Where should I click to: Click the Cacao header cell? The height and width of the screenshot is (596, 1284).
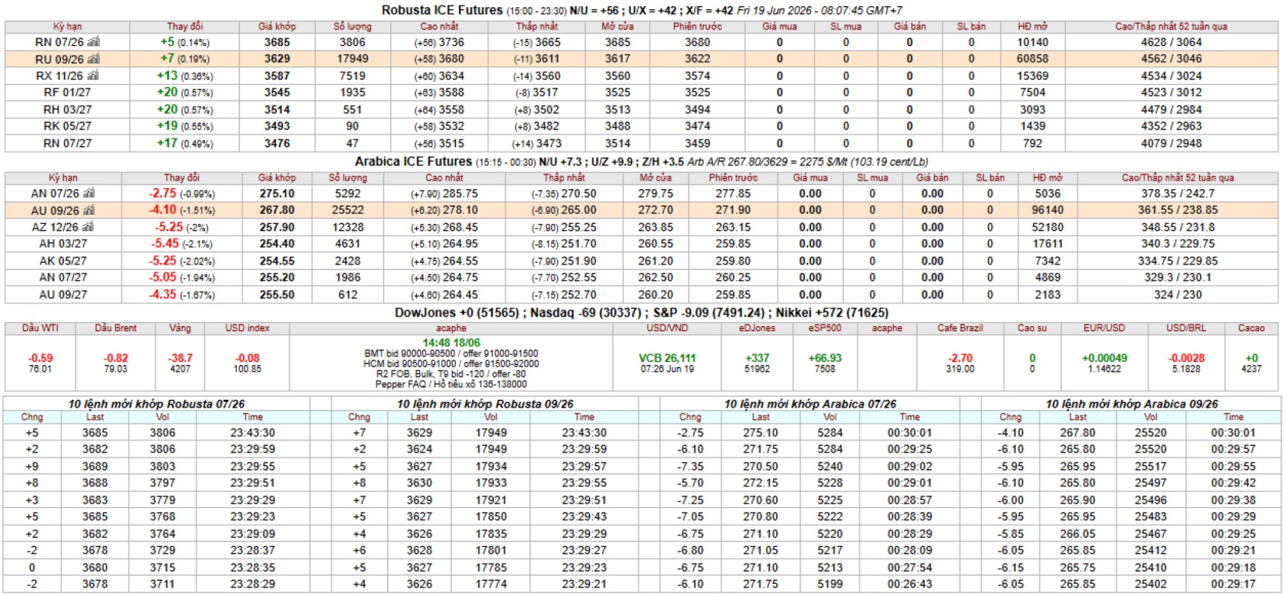tap(1251, 328)
